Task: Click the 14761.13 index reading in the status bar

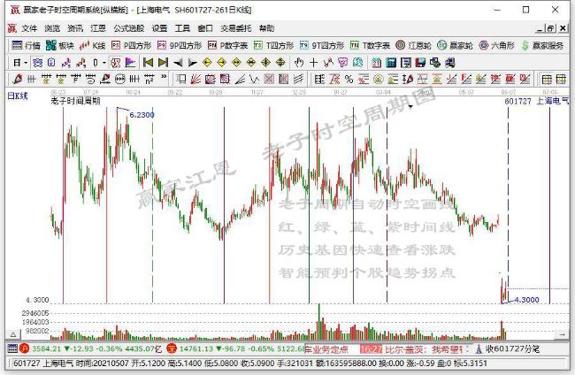Action: click(196, 348)
